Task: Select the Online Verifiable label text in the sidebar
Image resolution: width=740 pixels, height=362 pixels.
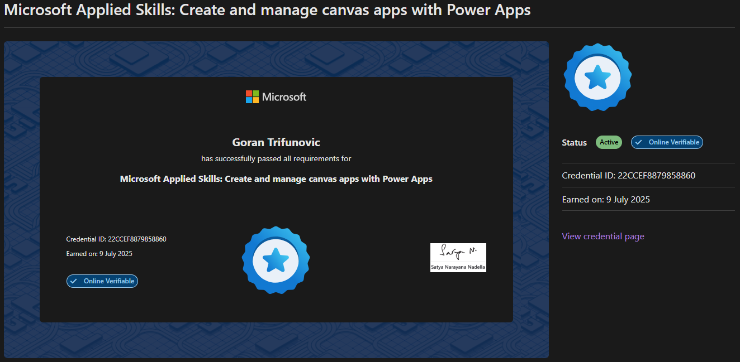Action: [x=673, y=142]
